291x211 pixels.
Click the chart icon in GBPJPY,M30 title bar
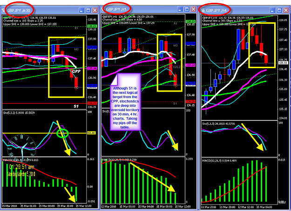(x=3, y=10)
